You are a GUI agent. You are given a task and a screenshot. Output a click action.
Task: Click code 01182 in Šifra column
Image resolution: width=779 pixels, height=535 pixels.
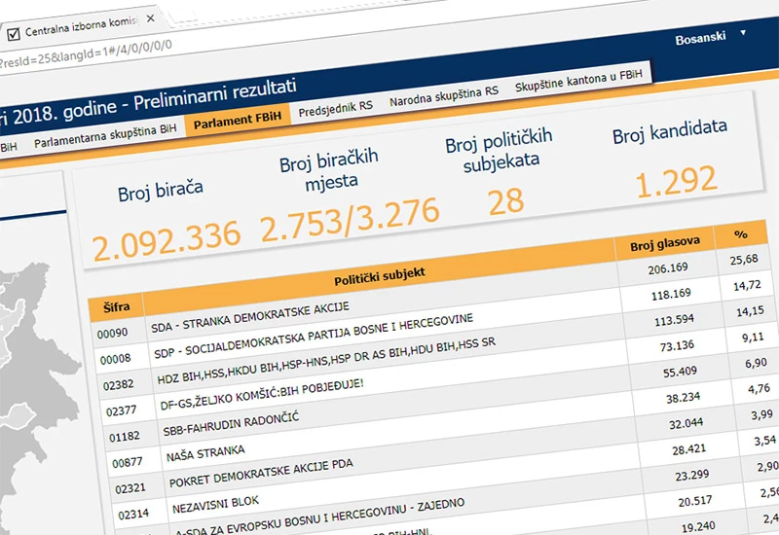click(125, 436)
